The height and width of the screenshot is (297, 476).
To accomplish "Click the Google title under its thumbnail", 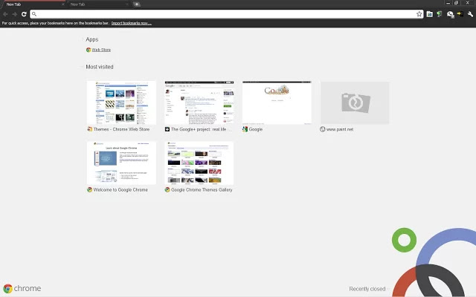I will click(256, 129).
